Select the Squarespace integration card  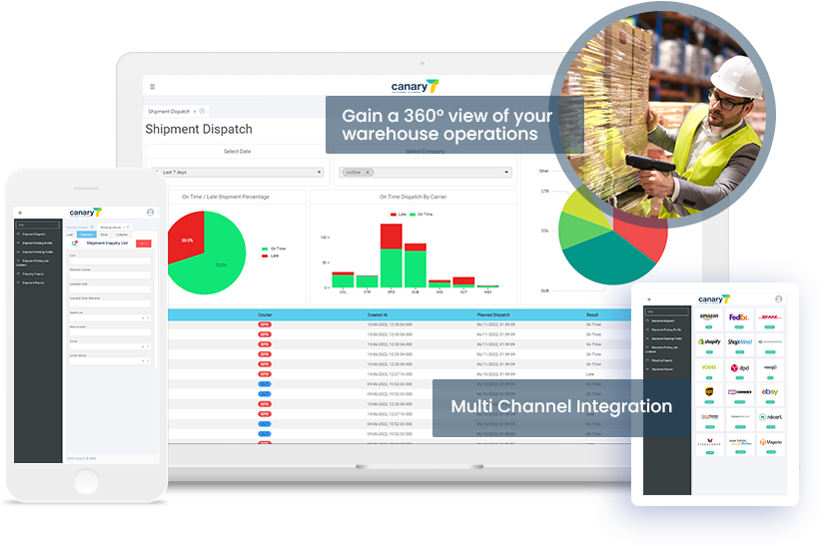tap(770, 344)
